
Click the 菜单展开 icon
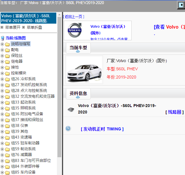coord(2,27)
